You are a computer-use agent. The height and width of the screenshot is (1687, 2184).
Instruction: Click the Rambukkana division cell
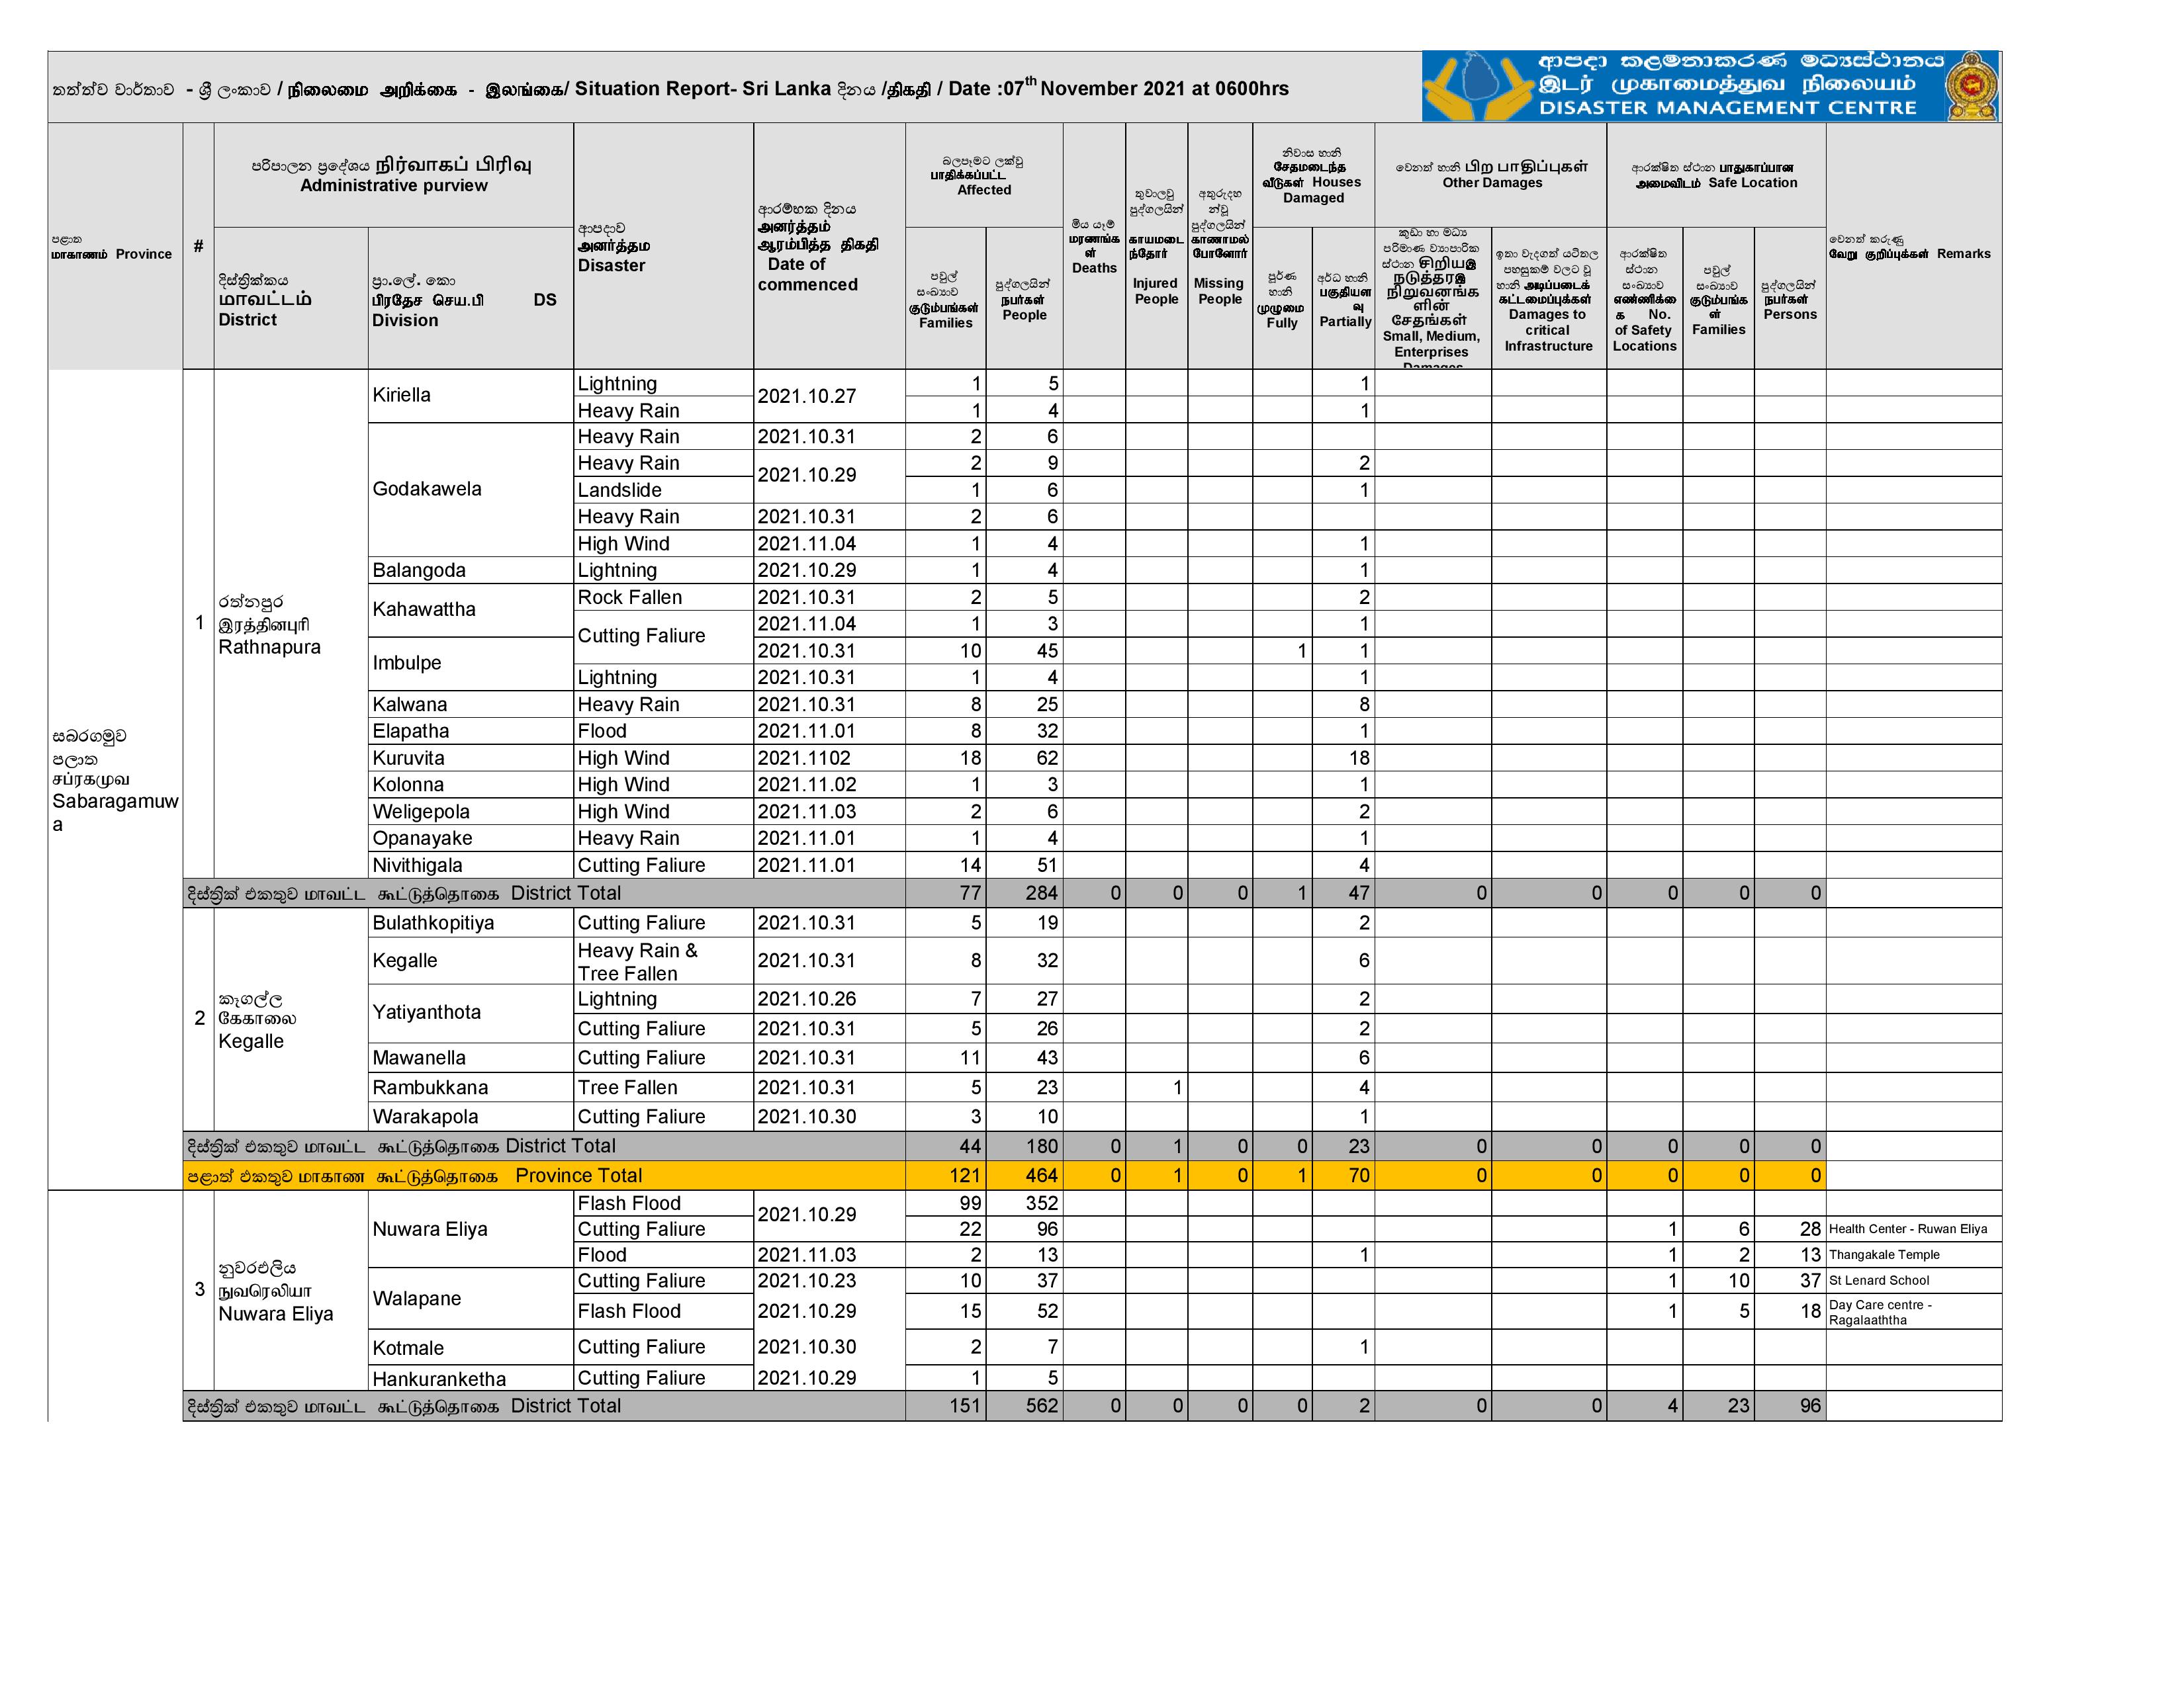click(471, 1088)
